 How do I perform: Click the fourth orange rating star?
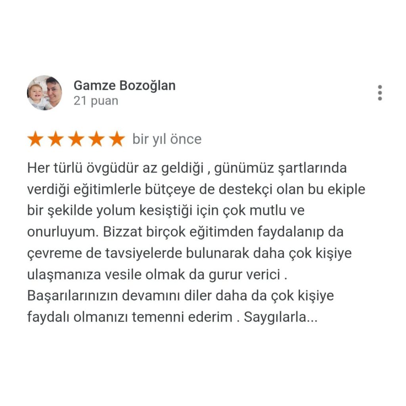pos(97,139)
